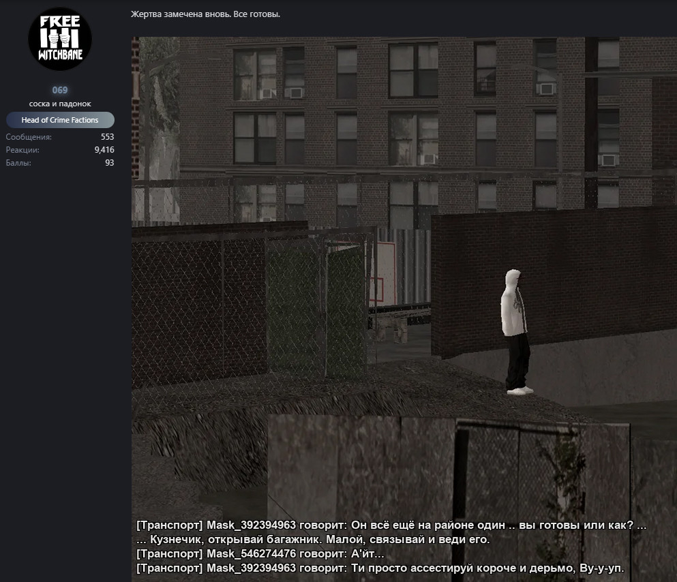View the Сообщения count label

pyautogui.click(x=29, y=137)
